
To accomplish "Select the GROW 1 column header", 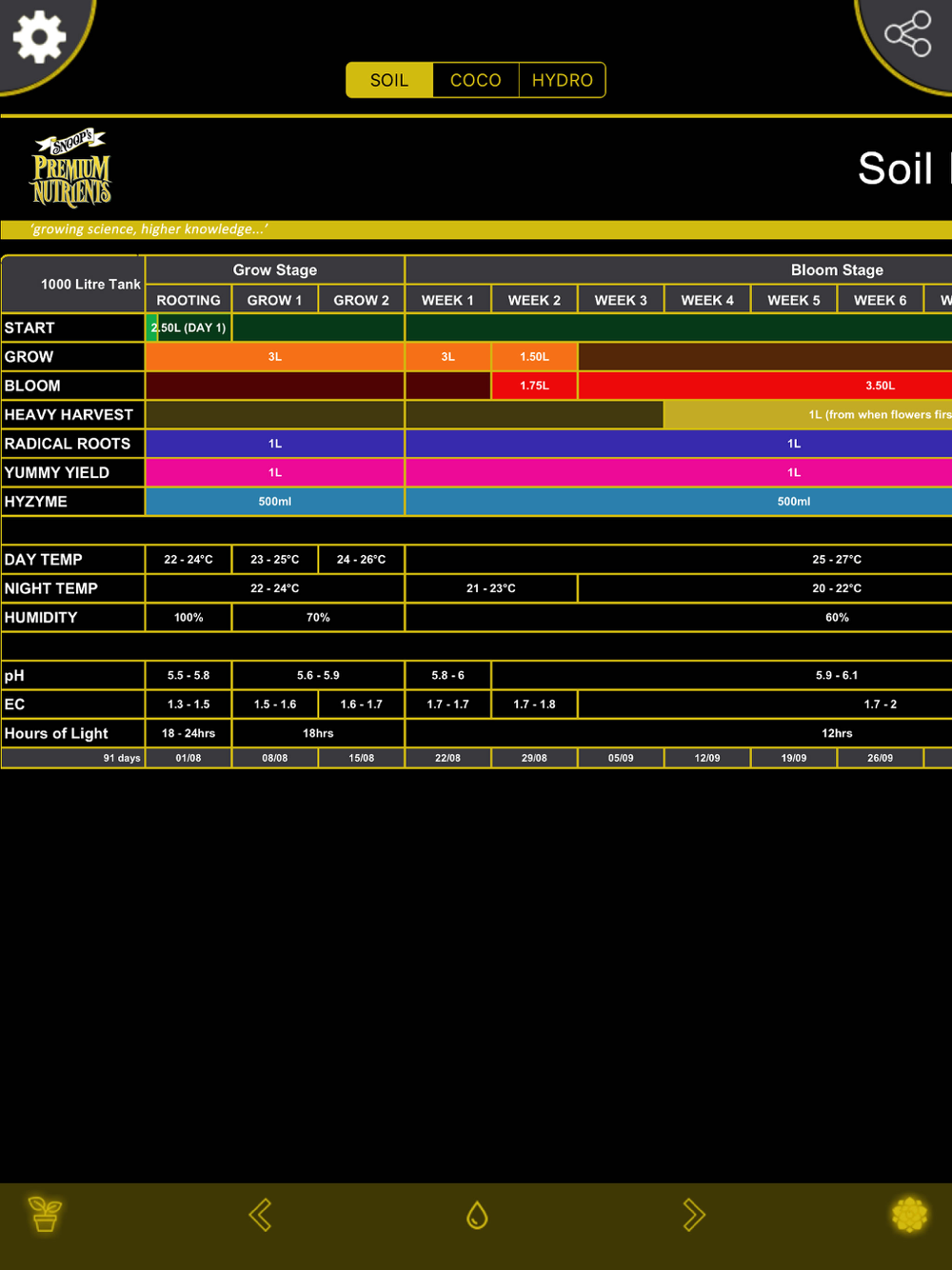I will (x=275, y=300).
